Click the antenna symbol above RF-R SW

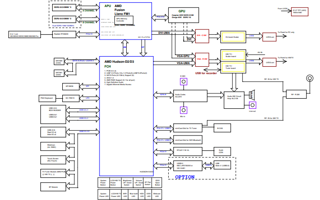(309, 78)
